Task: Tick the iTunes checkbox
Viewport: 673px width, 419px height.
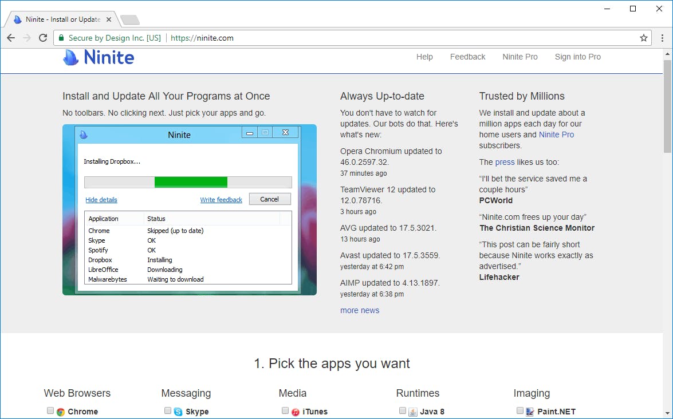Action: pyautogui.click(x=285, y=410)
